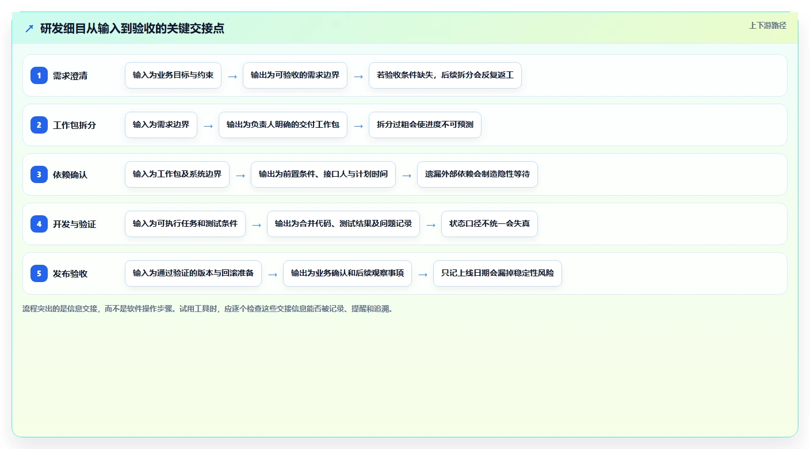Select the 输入为需求边界 chip
Image resolution: width=810 pixels, height=449 pixels.
(161, 125)
